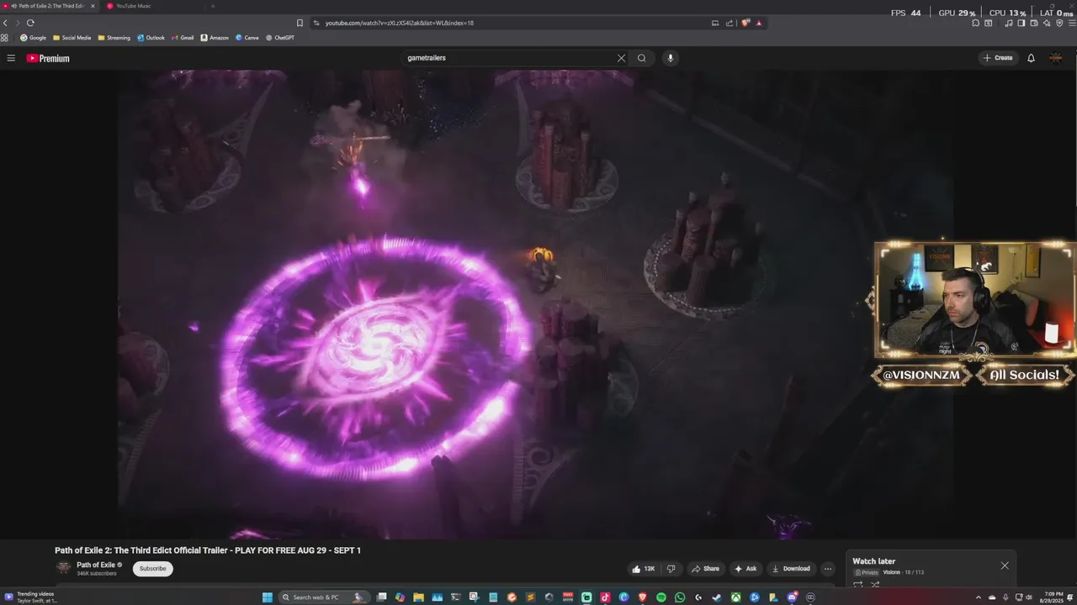The width and height of the screenshot is (1077, 605).
Task: Toggle the browser sidebar panel
Action: coord(1021,23)
